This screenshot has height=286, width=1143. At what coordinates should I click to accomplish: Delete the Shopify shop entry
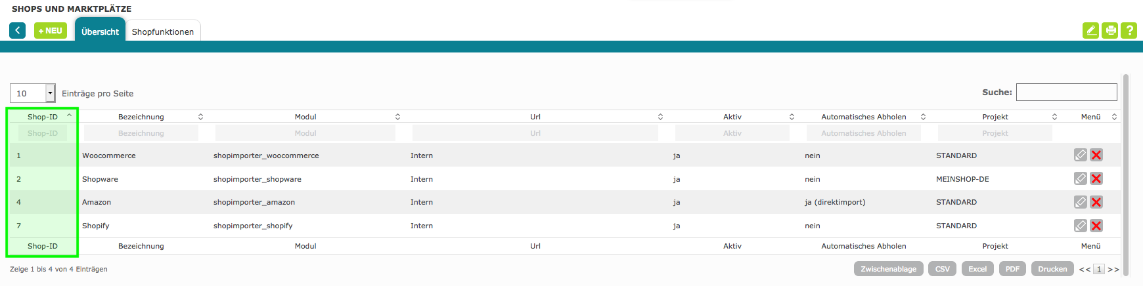pos(1096,226)
